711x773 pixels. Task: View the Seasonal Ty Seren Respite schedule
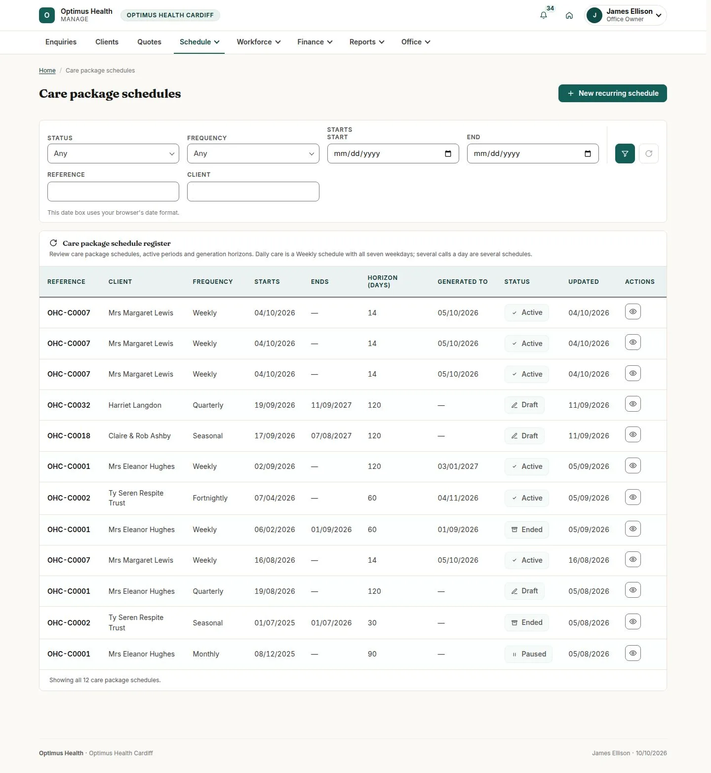click(x=633, y=621)
